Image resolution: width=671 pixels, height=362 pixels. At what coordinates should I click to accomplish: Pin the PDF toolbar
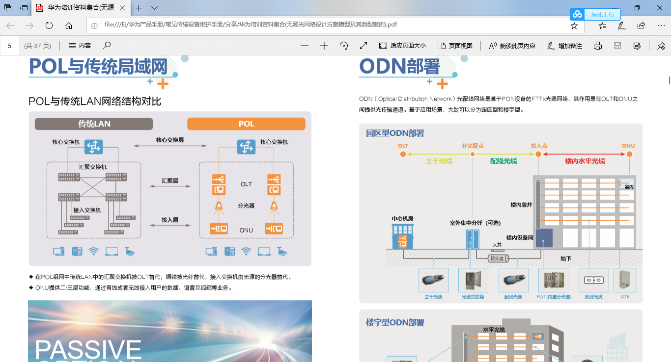point(661,46)
